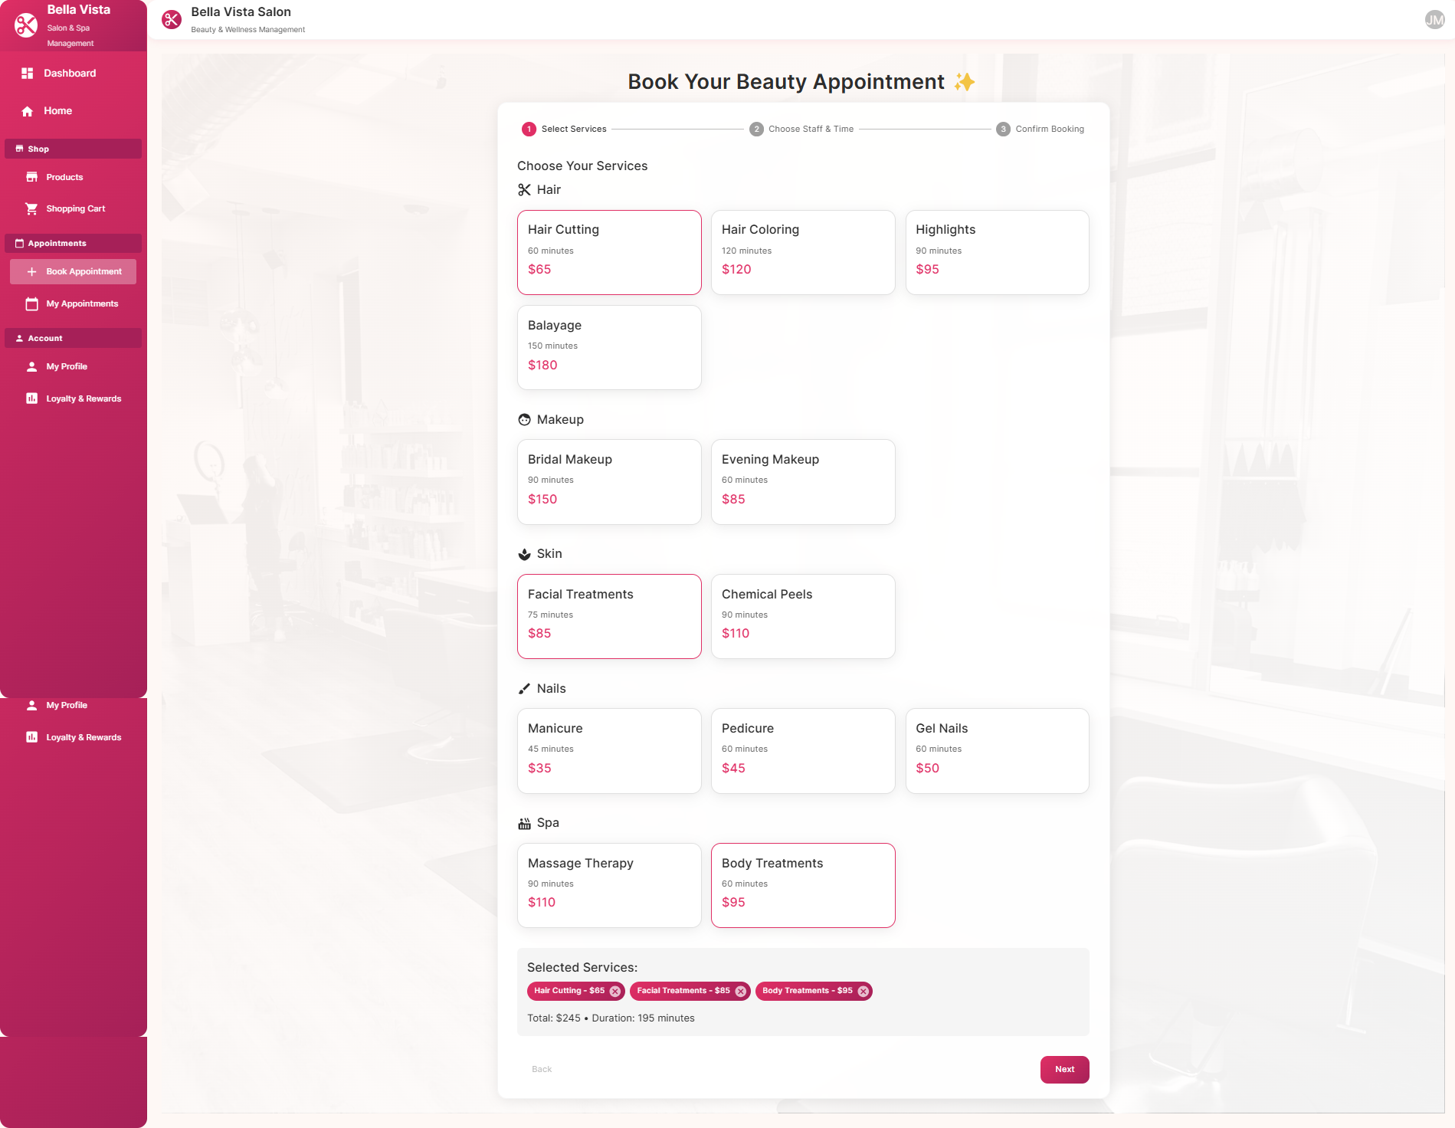The height and width of the screenshot is (1128, 1455).
Task: Remove Hair Cutting chip from selected services
Action: [614, 991]
